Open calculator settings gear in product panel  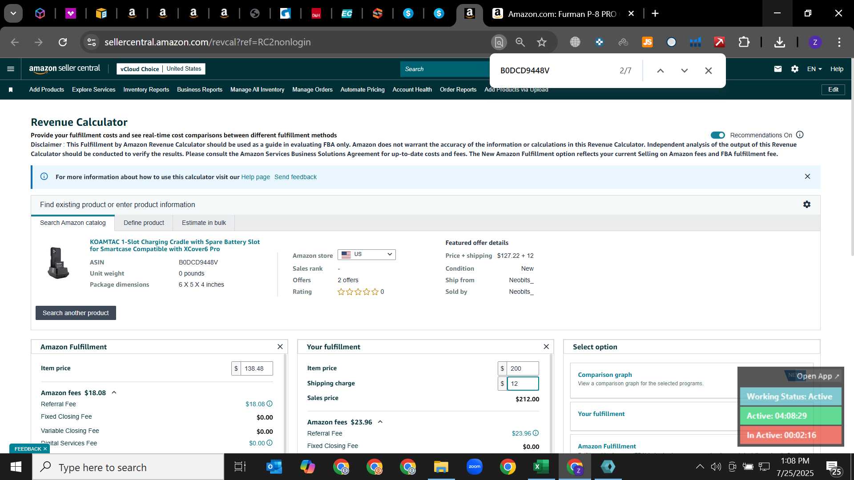(807, 204)
